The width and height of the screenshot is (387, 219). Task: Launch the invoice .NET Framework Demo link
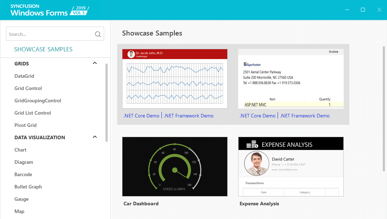[x=305, y=116]
